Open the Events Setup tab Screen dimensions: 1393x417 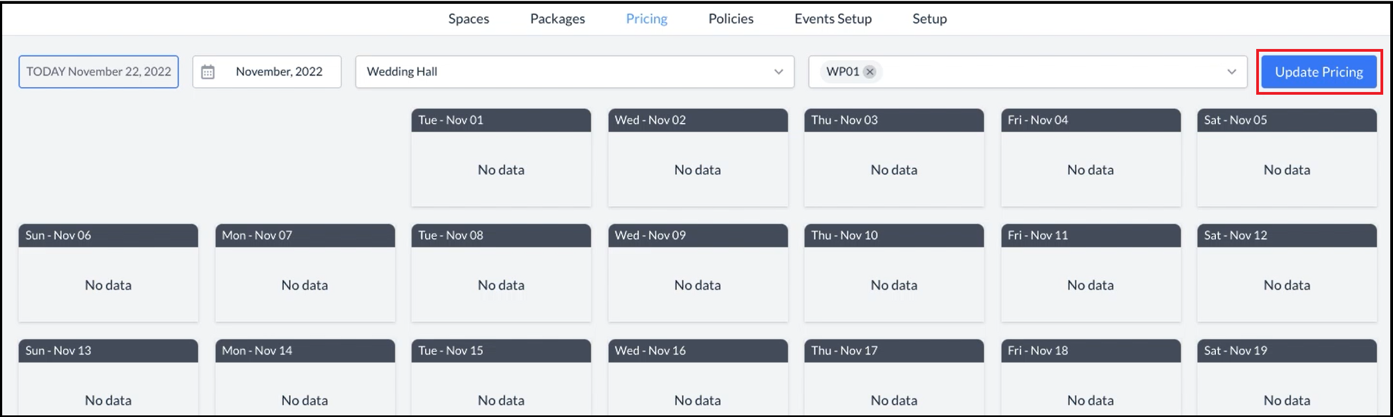[833, 19]
